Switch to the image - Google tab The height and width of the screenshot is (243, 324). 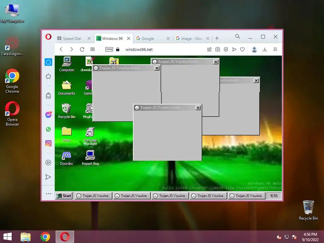click(x=189, y=38)
